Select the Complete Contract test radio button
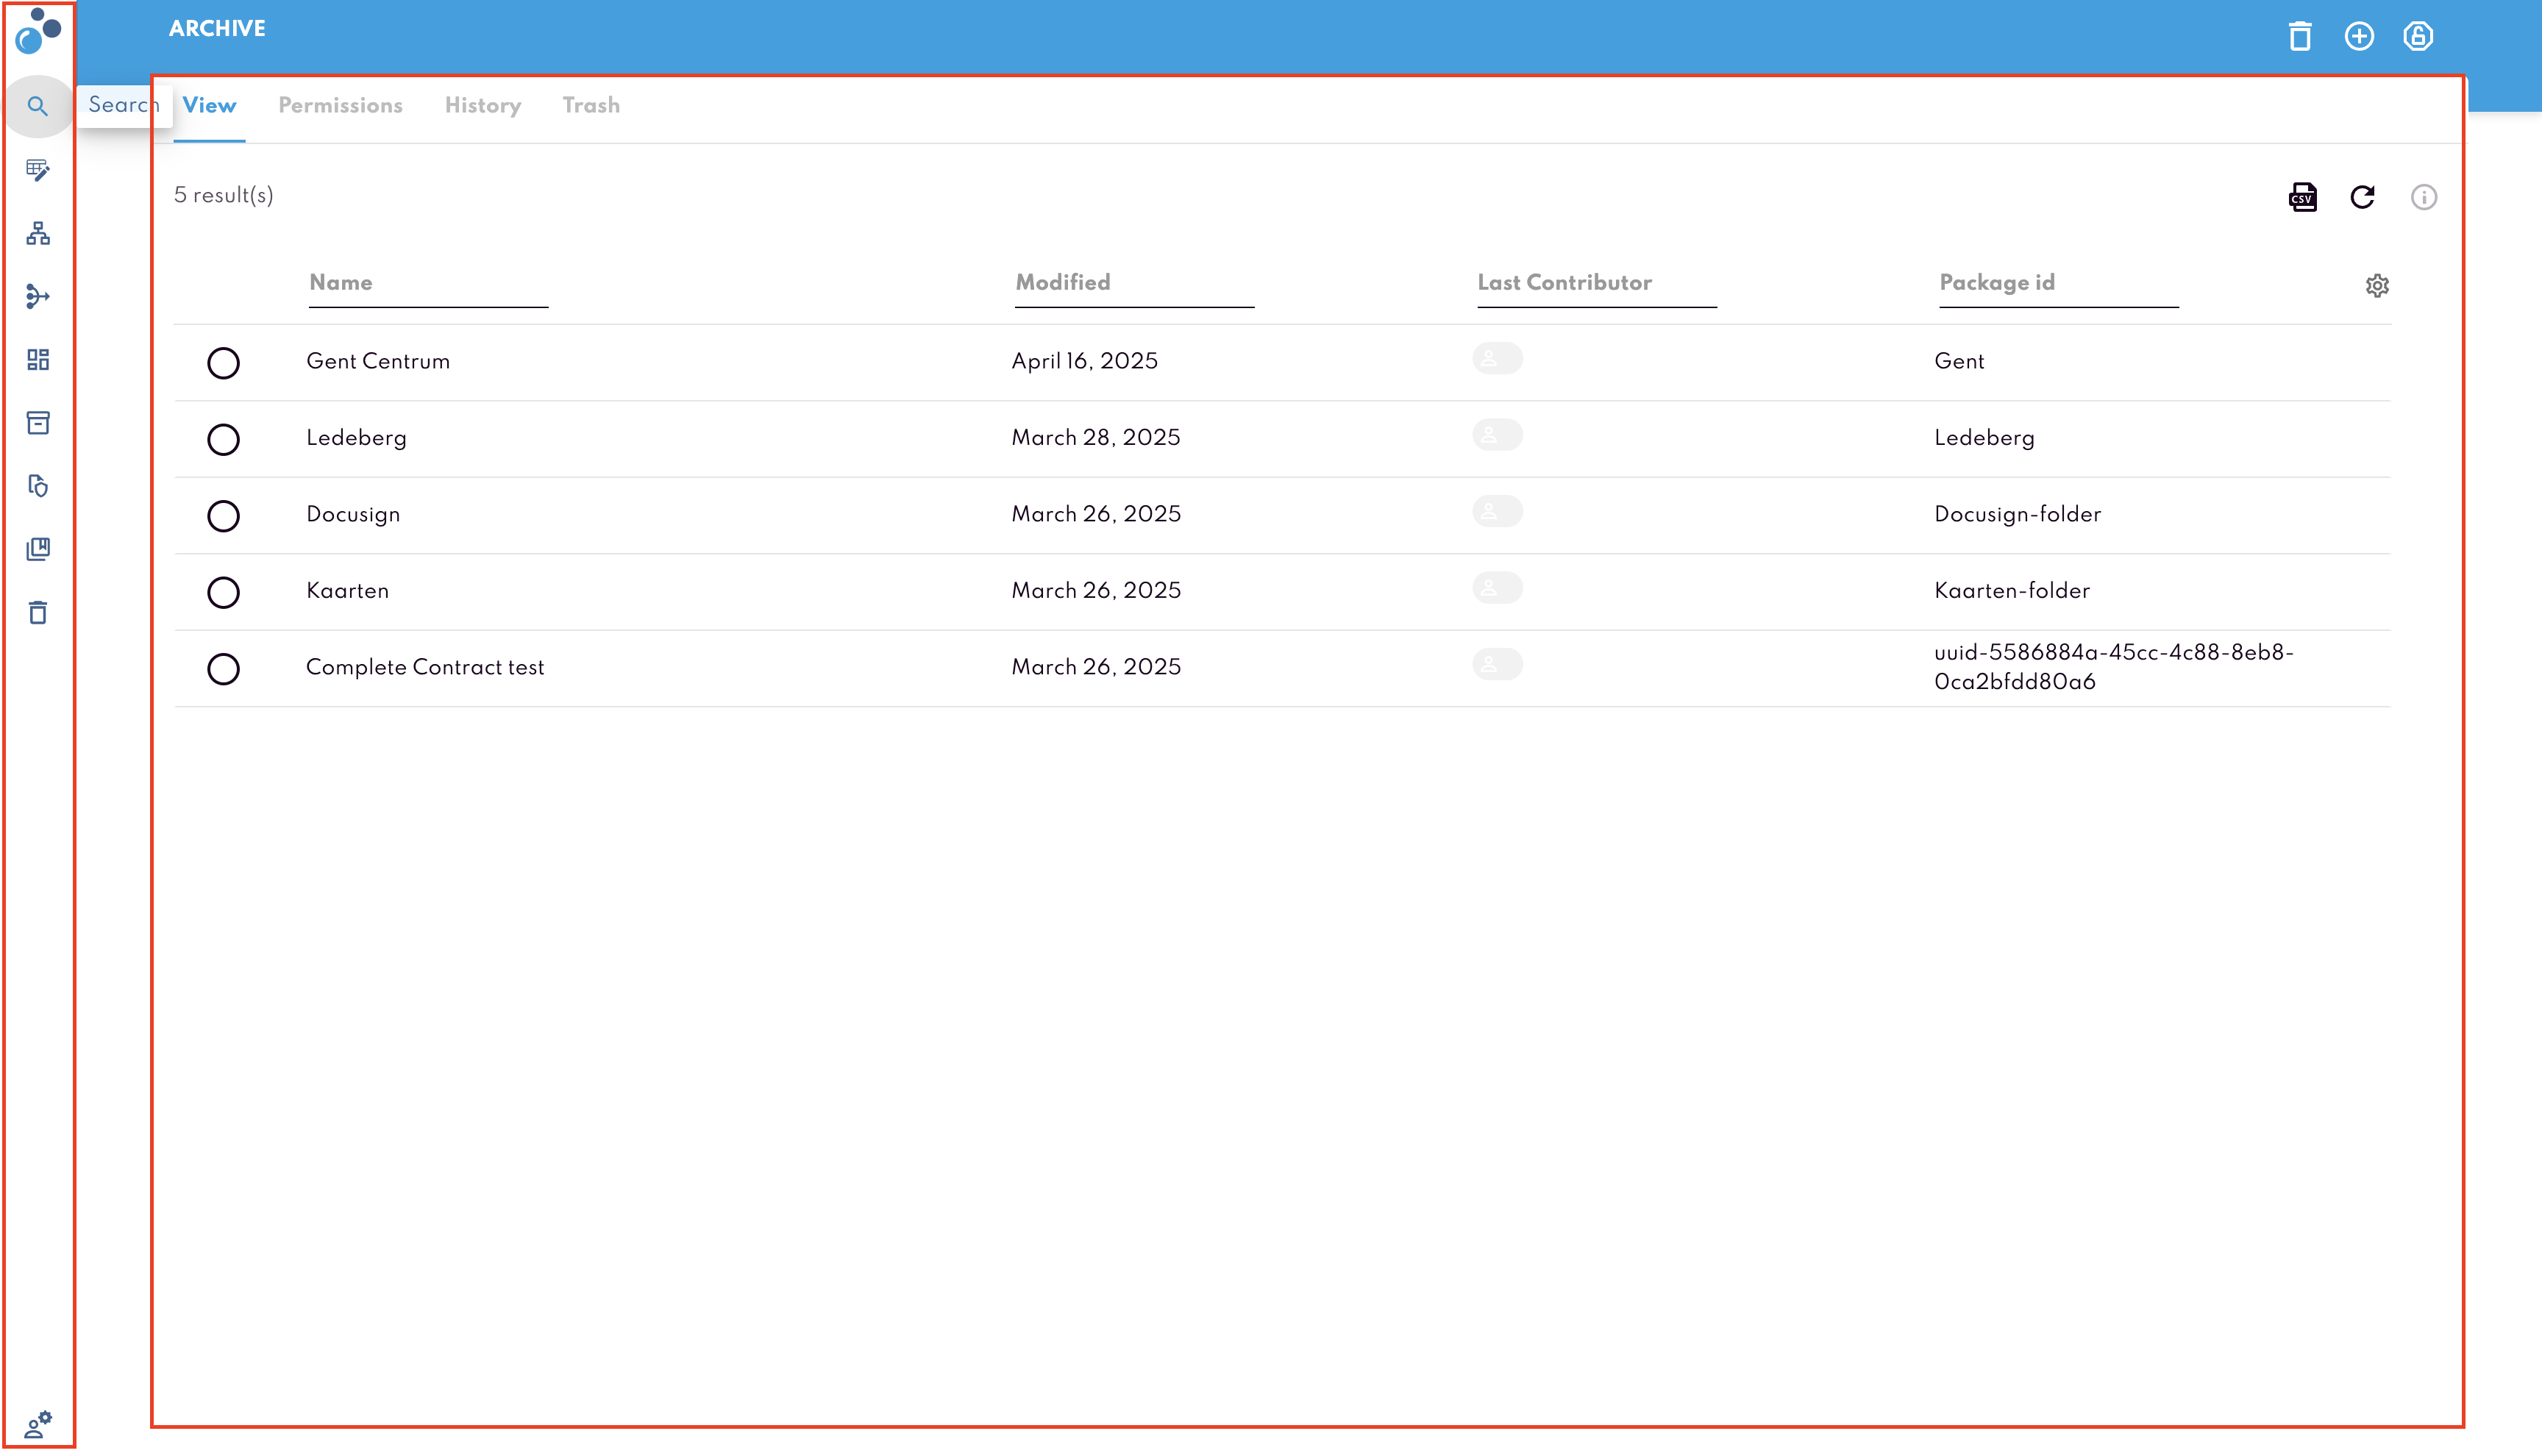2542x1456 pixels. click(223, 669)
